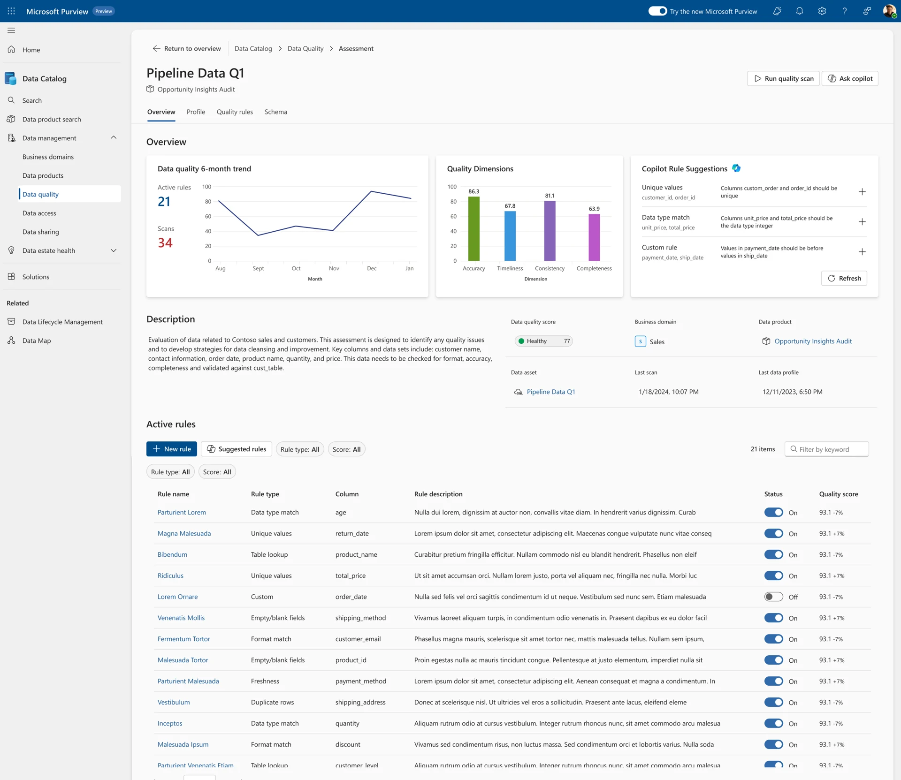The width and height of the screenshot is (901, 780).
Task: Toggle status of Bibendum rule
Action: coord(773,554)
